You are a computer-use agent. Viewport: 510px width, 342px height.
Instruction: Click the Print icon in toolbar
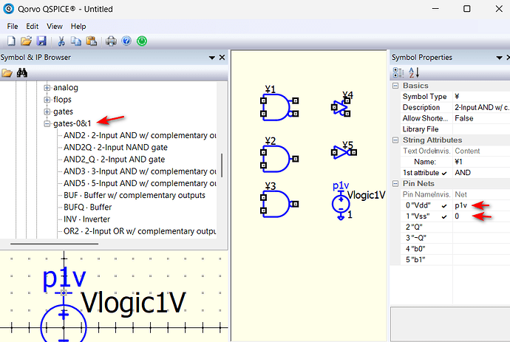pos(111,40)
